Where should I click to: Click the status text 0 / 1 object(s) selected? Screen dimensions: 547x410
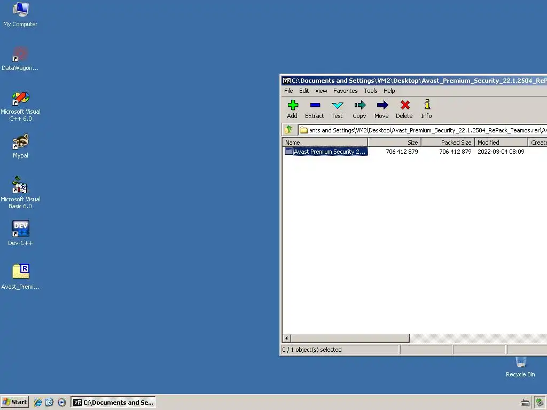point(312,349)
